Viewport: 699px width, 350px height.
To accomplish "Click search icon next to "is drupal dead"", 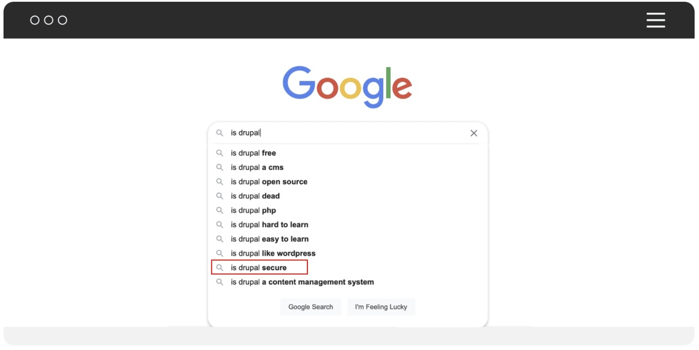I will point(220,196).
